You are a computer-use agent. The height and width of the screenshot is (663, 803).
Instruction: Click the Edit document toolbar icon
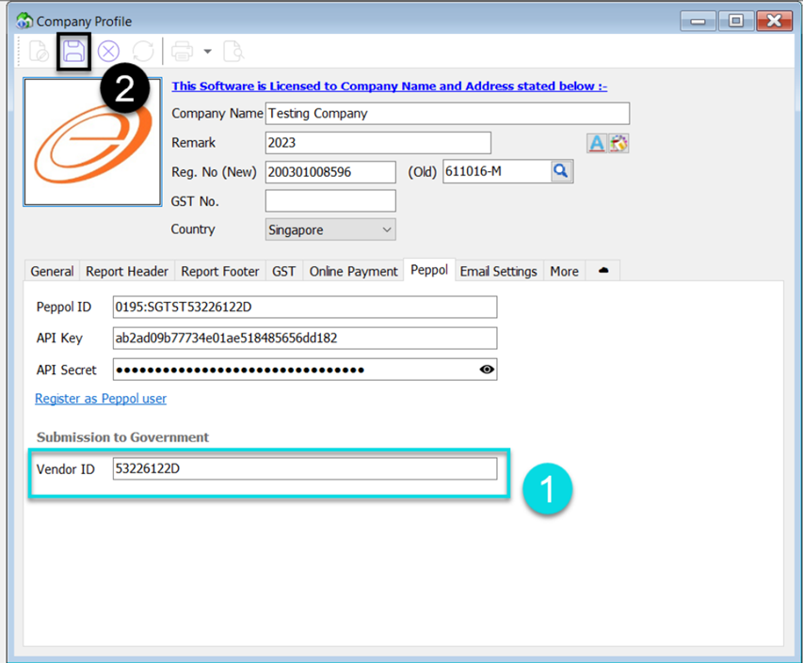pos(39,51)
